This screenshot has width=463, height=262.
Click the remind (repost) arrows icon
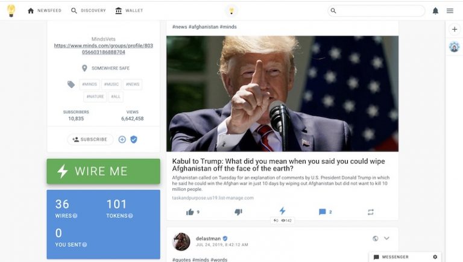(371, 212)
